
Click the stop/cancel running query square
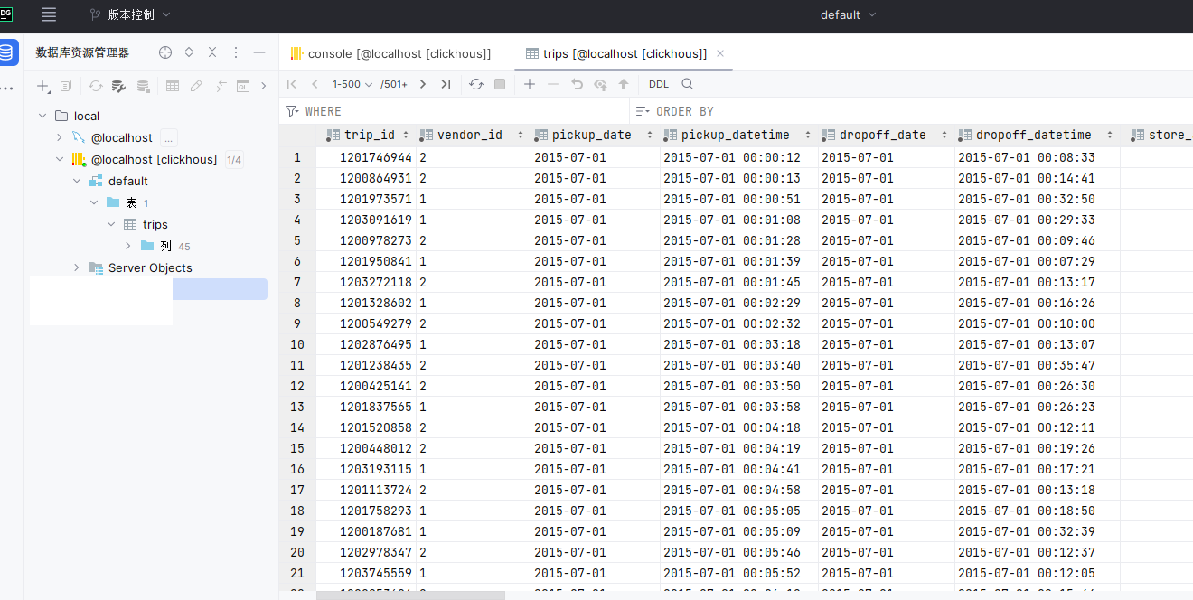pyautogui.click(x=500, y=84)
